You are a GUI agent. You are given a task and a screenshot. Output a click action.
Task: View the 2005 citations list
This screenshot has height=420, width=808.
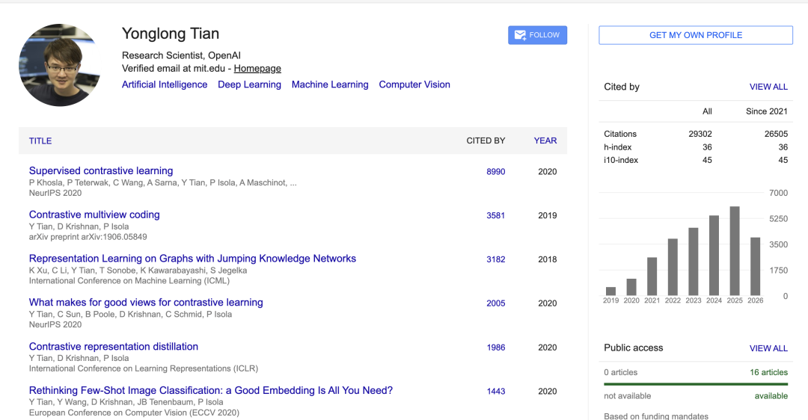[496, 303]
